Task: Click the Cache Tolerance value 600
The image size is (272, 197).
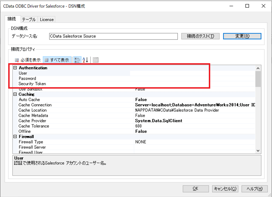Action: (139, 126)
